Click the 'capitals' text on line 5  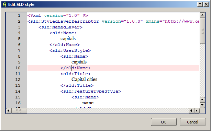coord(68,39)
